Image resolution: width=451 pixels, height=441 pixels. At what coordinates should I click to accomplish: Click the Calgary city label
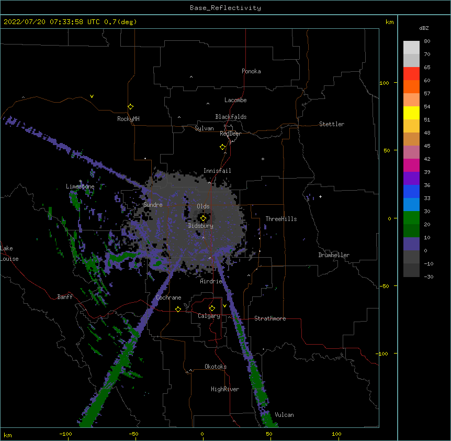[x=209, y=316]
